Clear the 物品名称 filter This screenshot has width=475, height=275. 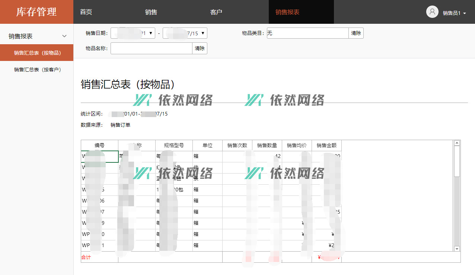(200, 48)
